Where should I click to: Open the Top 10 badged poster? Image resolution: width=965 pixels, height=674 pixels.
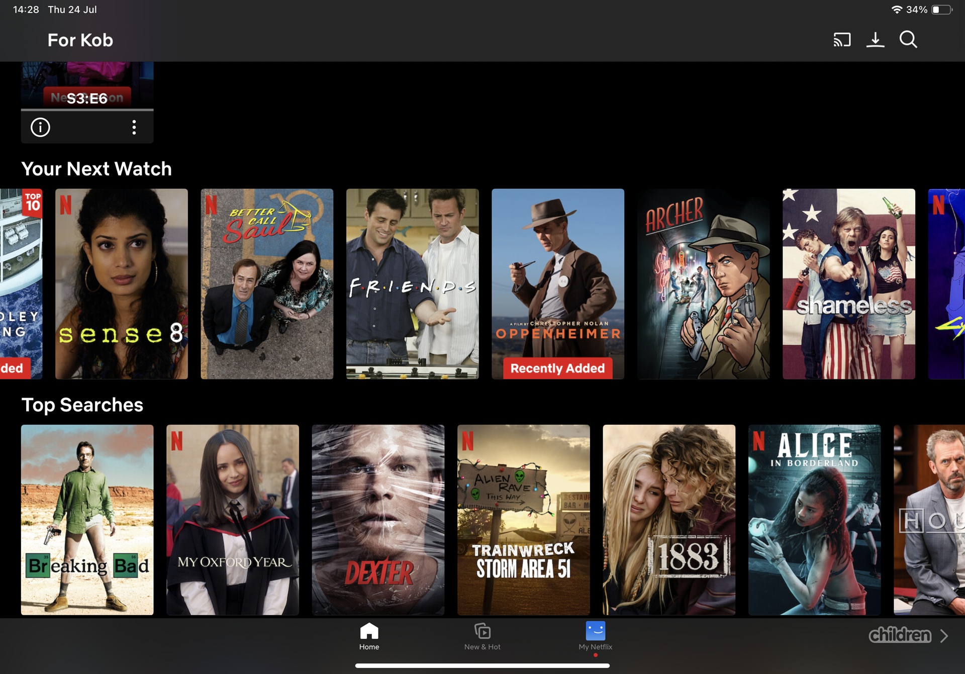pos(21,283)
